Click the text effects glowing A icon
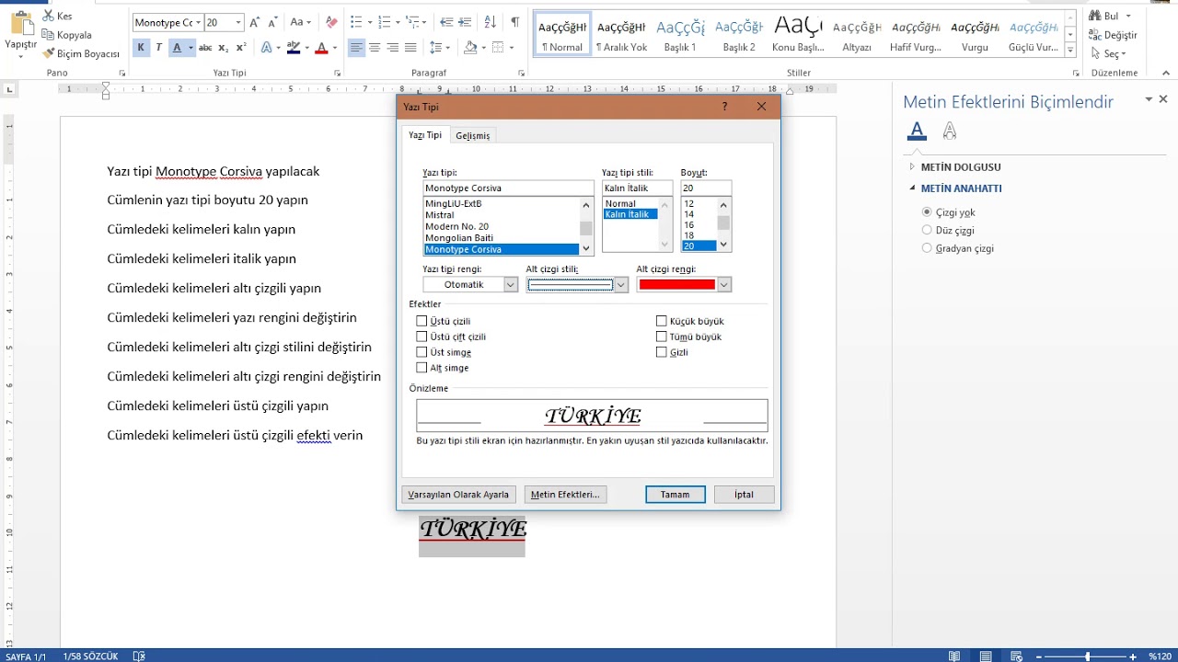The image size is (1178, 662). 266,47
